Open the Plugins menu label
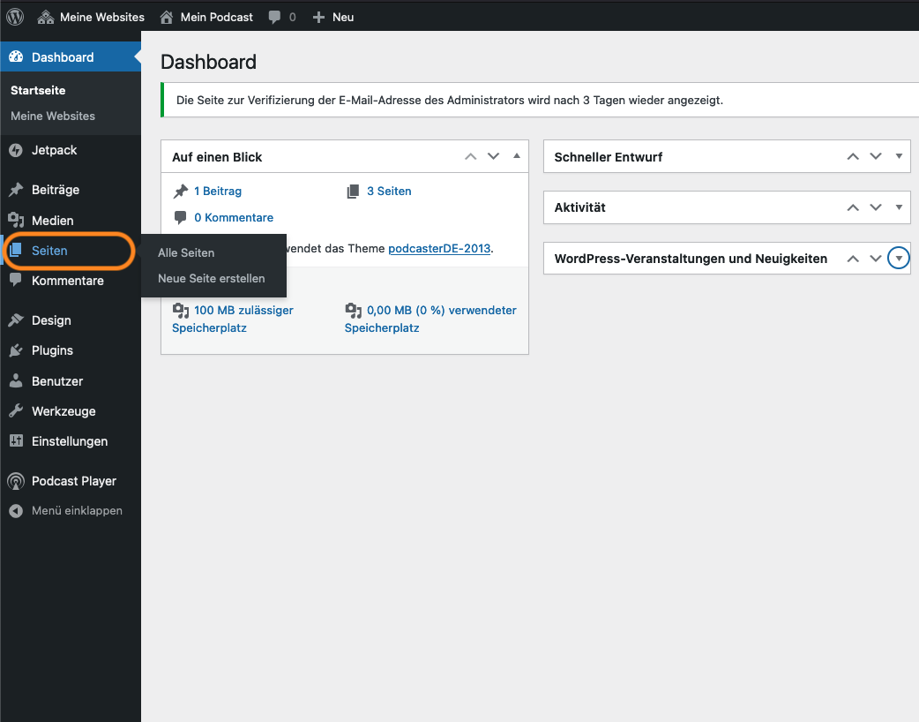 pos(52,350)
